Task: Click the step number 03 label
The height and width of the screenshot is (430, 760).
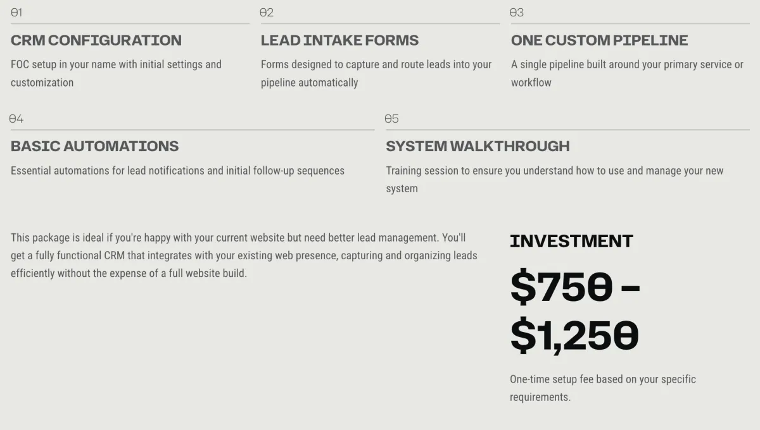Action: point(517,13)
